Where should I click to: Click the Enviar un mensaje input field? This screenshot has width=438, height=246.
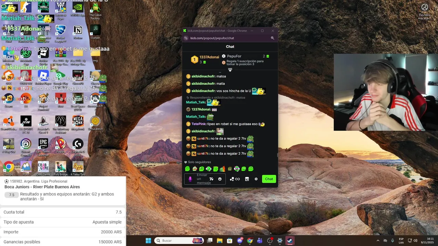[205, 179]
